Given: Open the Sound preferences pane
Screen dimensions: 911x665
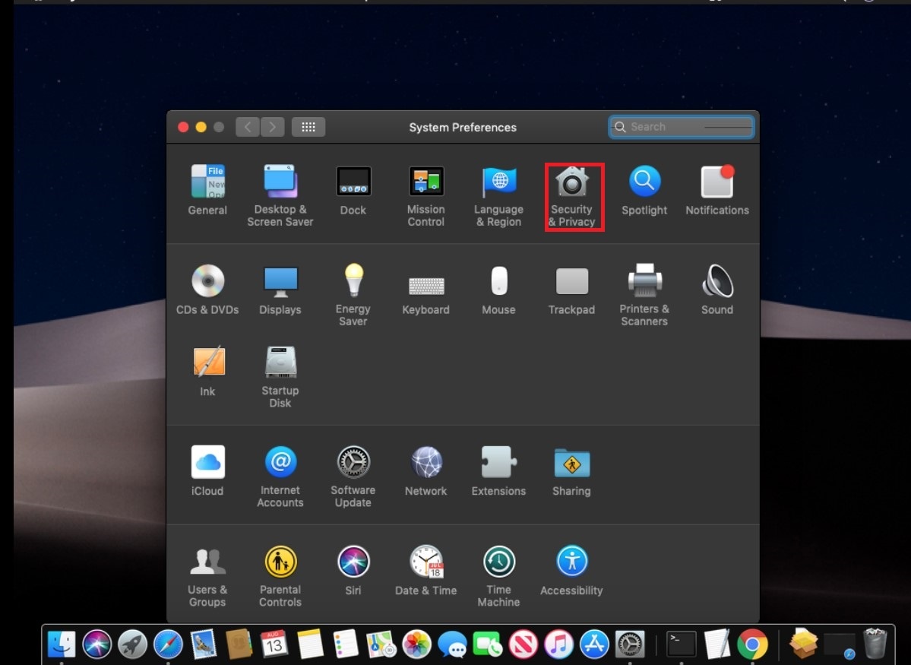Looking at the screenshot, I should coord(717,290).
